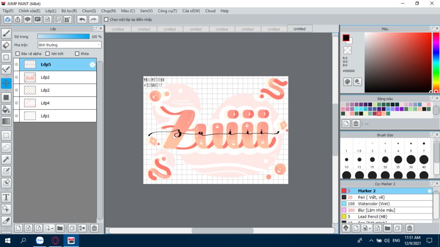Expand add-brush dropdown arrow
This screenshot has height=247, width=440.
pyautogui.click(x=370, y=228)
